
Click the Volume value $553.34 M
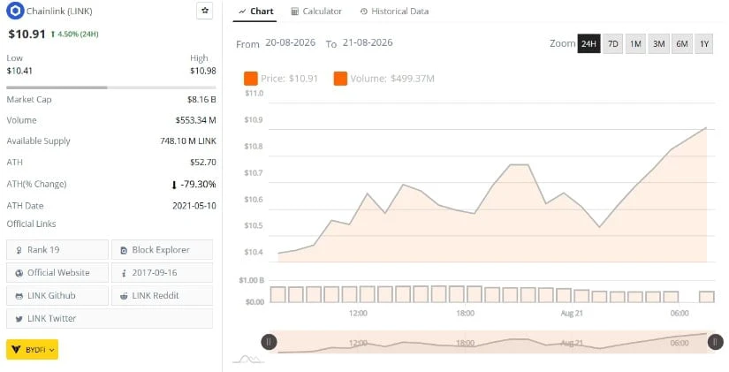click(196, 120)
